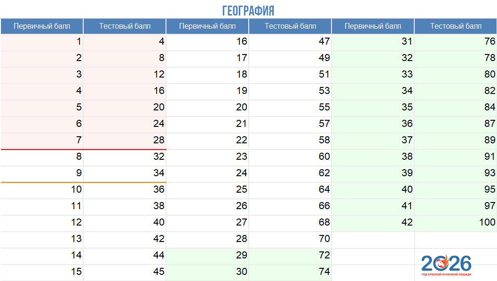This screenshot has width=497, height=281.
Task: Select the last Тестовый балл column header
Action: pyautogui.click(x=456, y=26)
